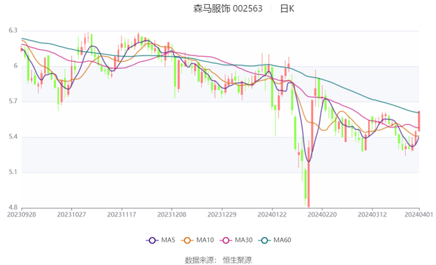Click the 数据来源 label below the legend
This screenshot has width=436, height=265.
pos(199,259)
